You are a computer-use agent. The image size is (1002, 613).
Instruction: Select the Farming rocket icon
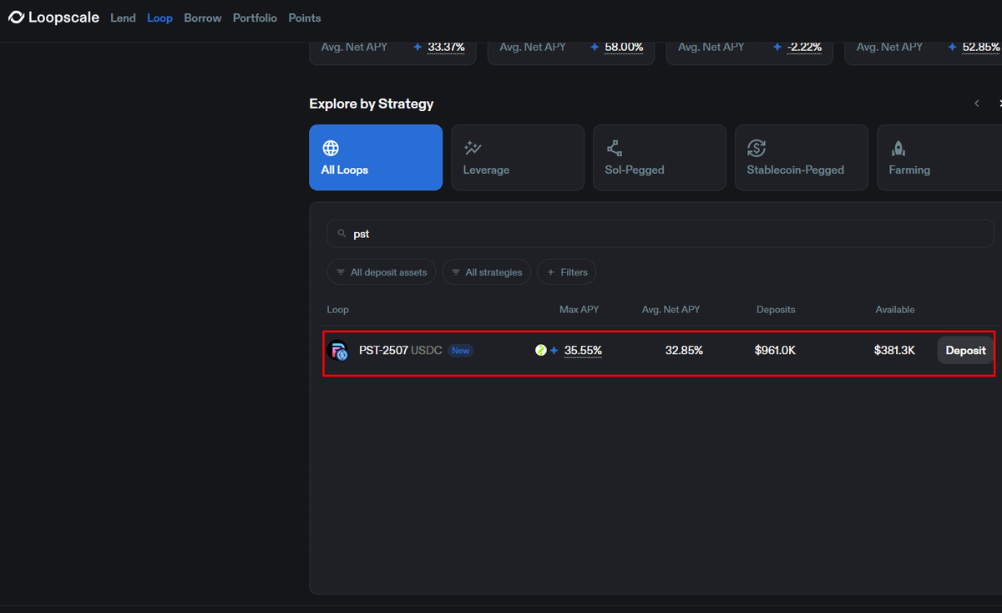(x=898, y=149)
